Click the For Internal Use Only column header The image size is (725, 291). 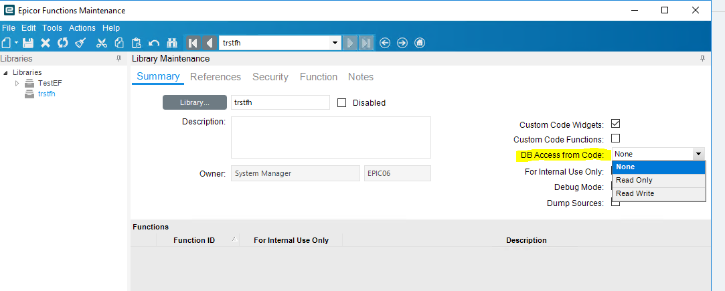coord(291,240)
